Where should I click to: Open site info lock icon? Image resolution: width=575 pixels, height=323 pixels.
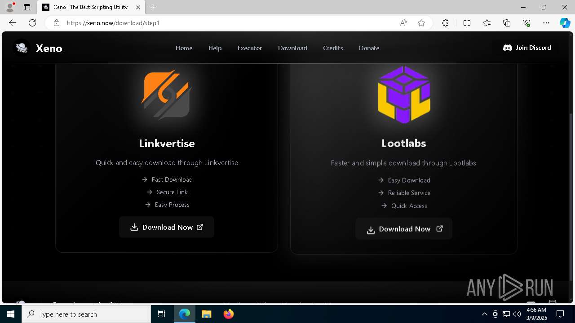pos(57,23)
